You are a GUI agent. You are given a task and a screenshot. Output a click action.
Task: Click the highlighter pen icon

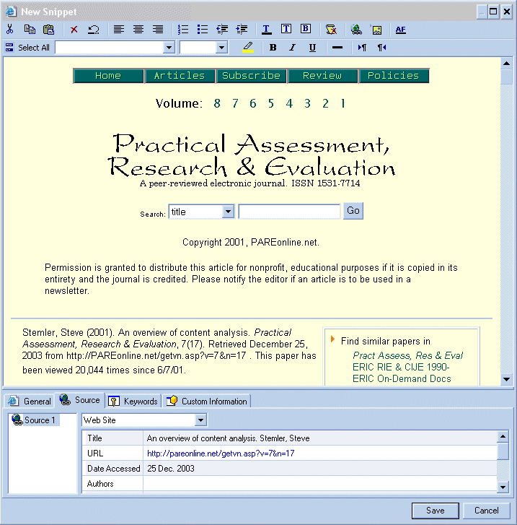248,47
